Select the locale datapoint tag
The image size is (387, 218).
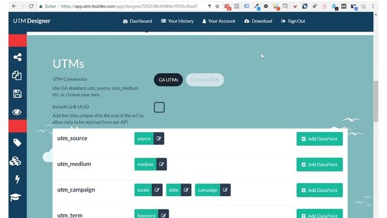(x=143, y=190)
